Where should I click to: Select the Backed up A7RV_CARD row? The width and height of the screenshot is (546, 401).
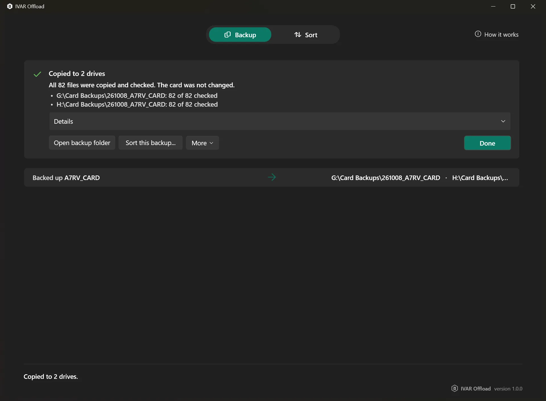(x=272, y=177)
